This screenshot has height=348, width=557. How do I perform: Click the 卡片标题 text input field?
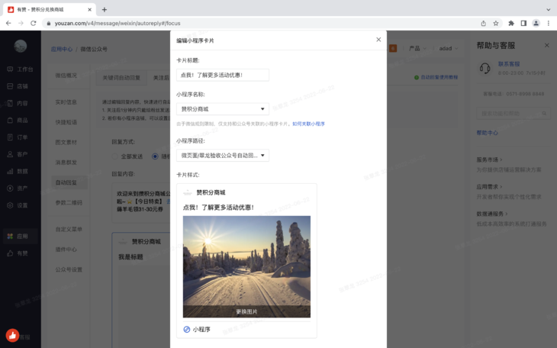(222, 75)
